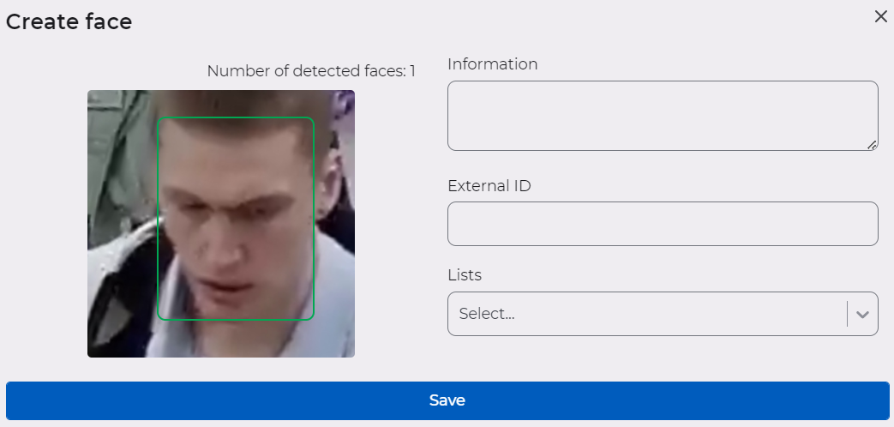Click the "Information" field label
The image size is (894, 427).
point(492,64)
